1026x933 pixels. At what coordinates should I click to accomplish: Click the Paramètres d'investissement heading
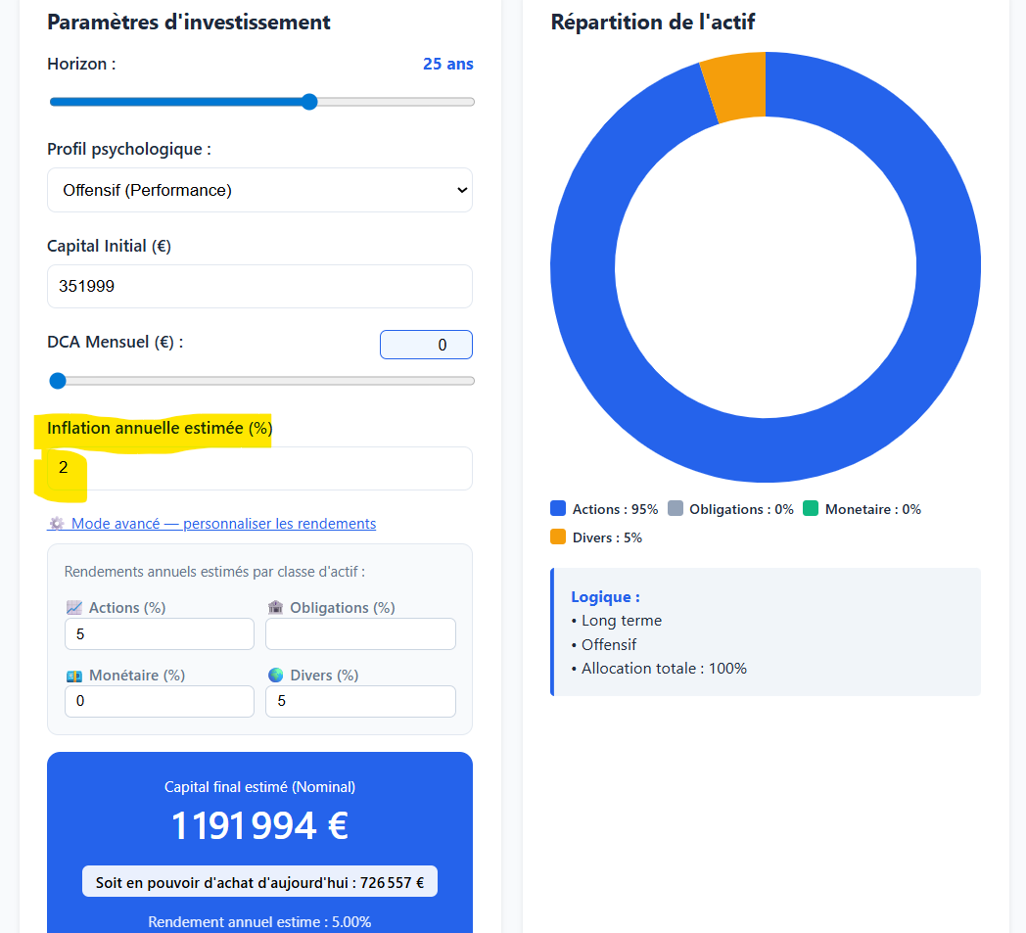[x=188, y=23]
